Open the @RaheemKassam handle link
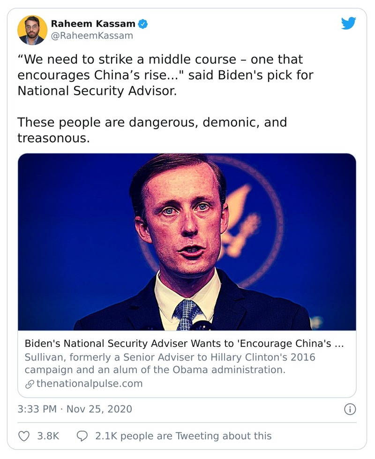Image resolution: width=375 pixels, height=459 pixels. [x=91, y=36]
